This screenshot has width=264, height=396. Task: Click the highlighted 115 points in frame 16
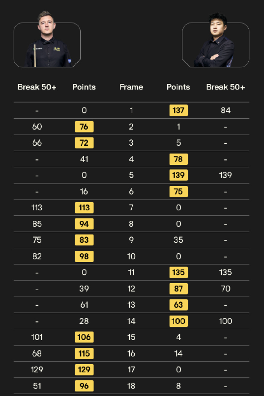(84, 353)
